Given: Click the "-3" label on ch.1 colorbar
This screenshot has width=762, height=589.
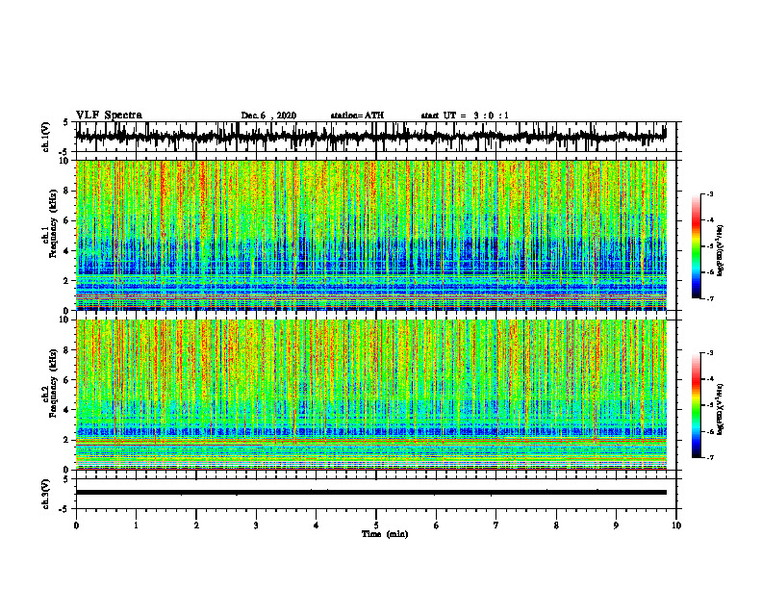Looking at the screenshot, I should click(709, 193).
